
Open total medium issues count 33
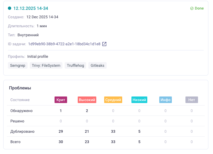click(x=113, y=142)
